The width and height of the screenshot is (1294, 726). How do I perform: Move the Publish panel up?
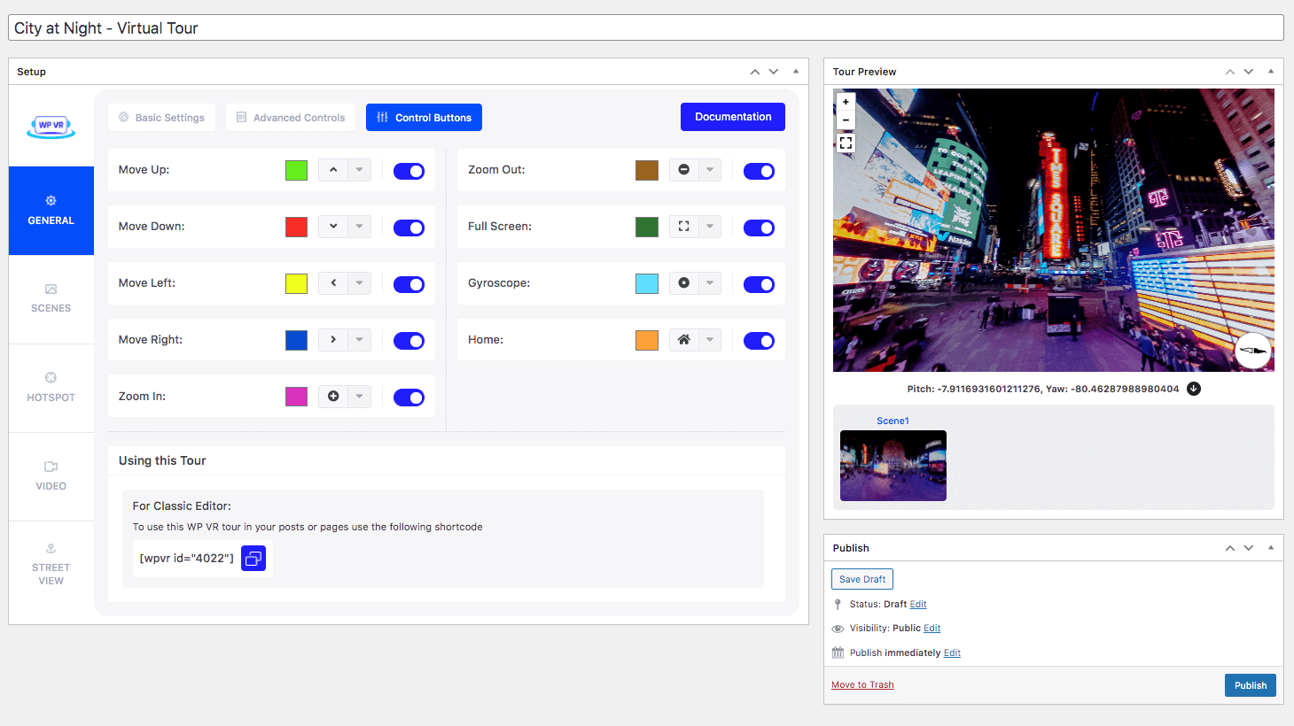point(1230,548)
